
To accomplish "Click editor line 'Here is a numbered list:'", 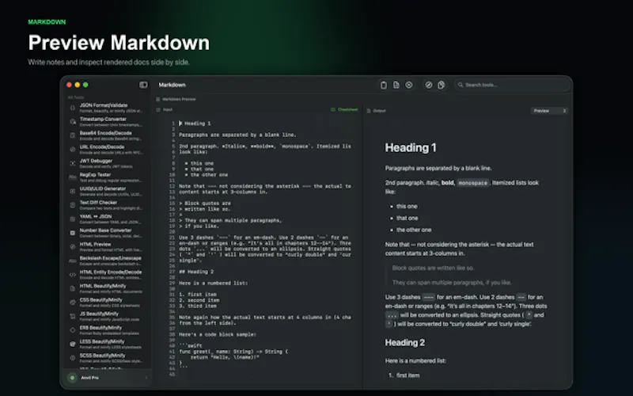I will [x=214, y=284].
